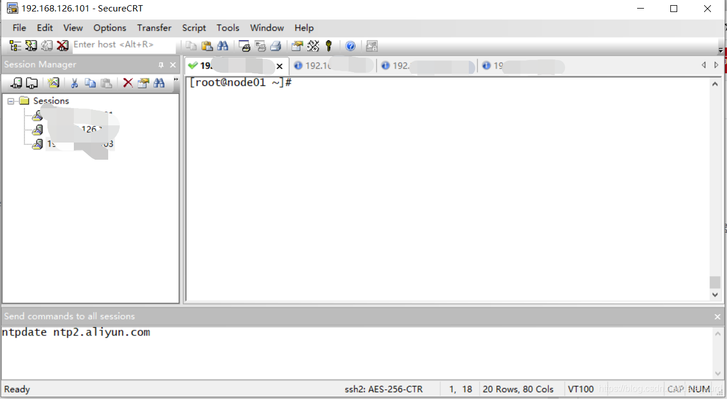
Task: Open the Script menu
Action: 194,27
